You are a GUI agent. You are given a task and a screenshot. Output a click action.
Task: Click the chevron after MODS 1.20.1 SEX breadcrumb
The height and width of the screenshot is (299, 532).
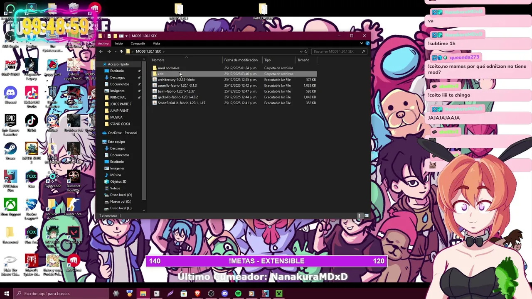(x=164, y=51)
